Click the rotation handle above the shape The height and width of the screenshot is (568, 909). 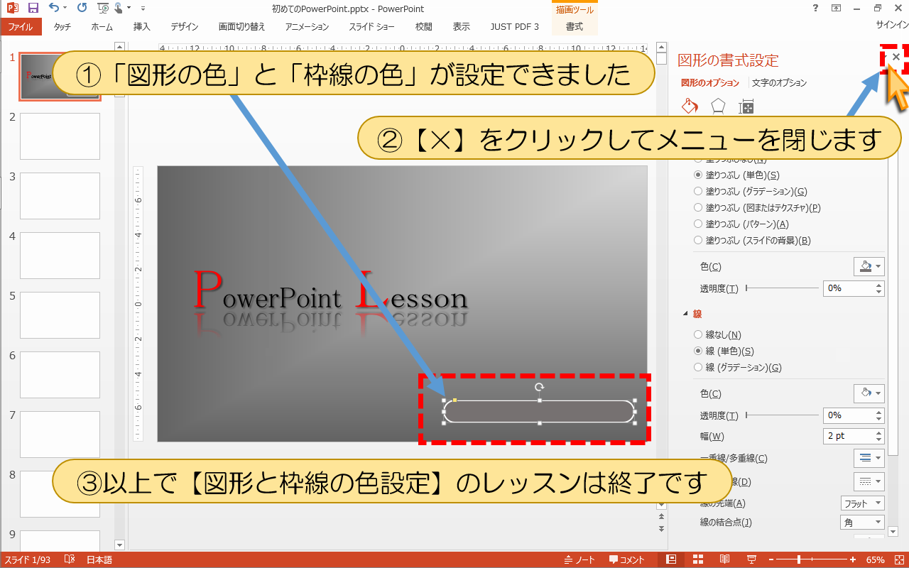tap(539, 387)
